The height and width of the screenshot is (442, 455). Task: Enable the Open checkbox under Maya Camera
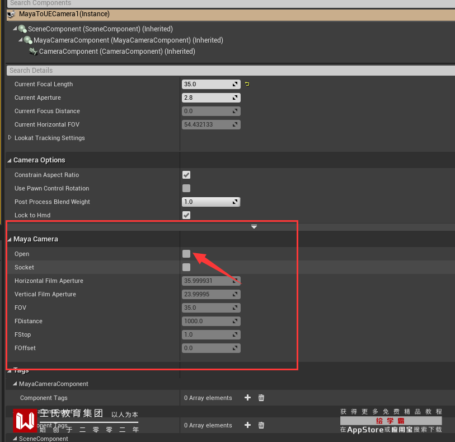tap(186, 254)
